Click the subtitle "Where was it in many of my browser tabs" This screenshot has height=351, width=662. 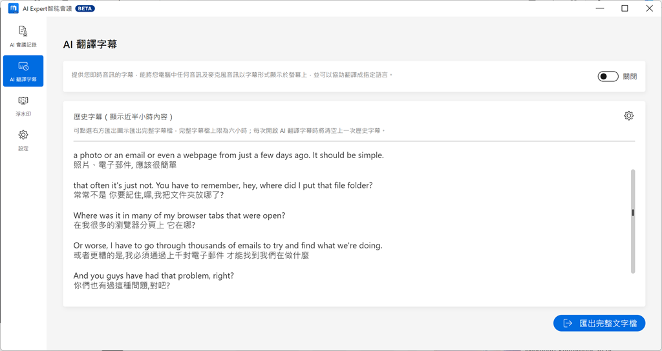(179, 216)
